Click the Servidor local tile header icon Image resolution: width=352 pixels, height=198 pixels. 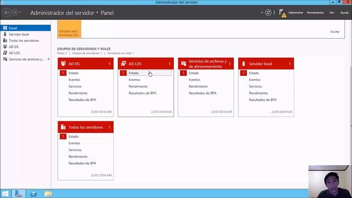pos(244,64)
